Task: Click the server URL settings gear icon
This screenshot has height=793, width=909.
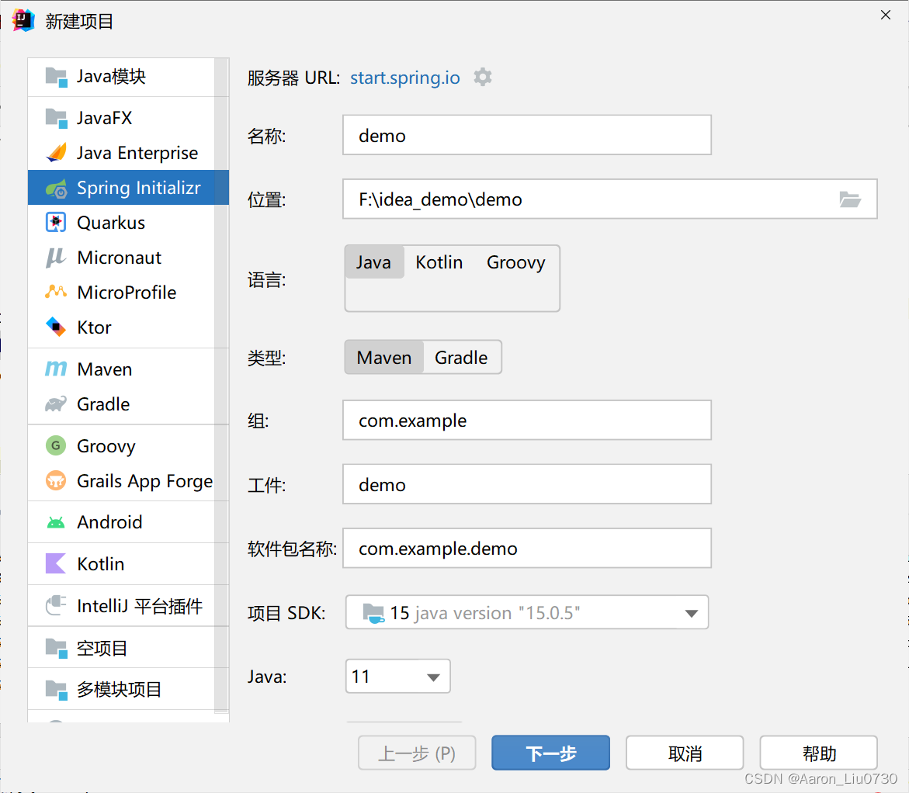Action: tap(482, 77)
